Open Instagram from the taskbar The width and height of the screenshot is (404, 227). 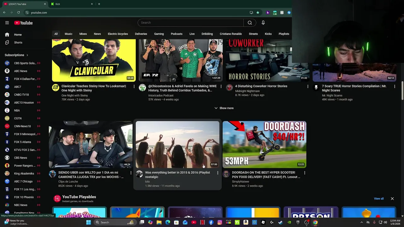pos(220,222)
